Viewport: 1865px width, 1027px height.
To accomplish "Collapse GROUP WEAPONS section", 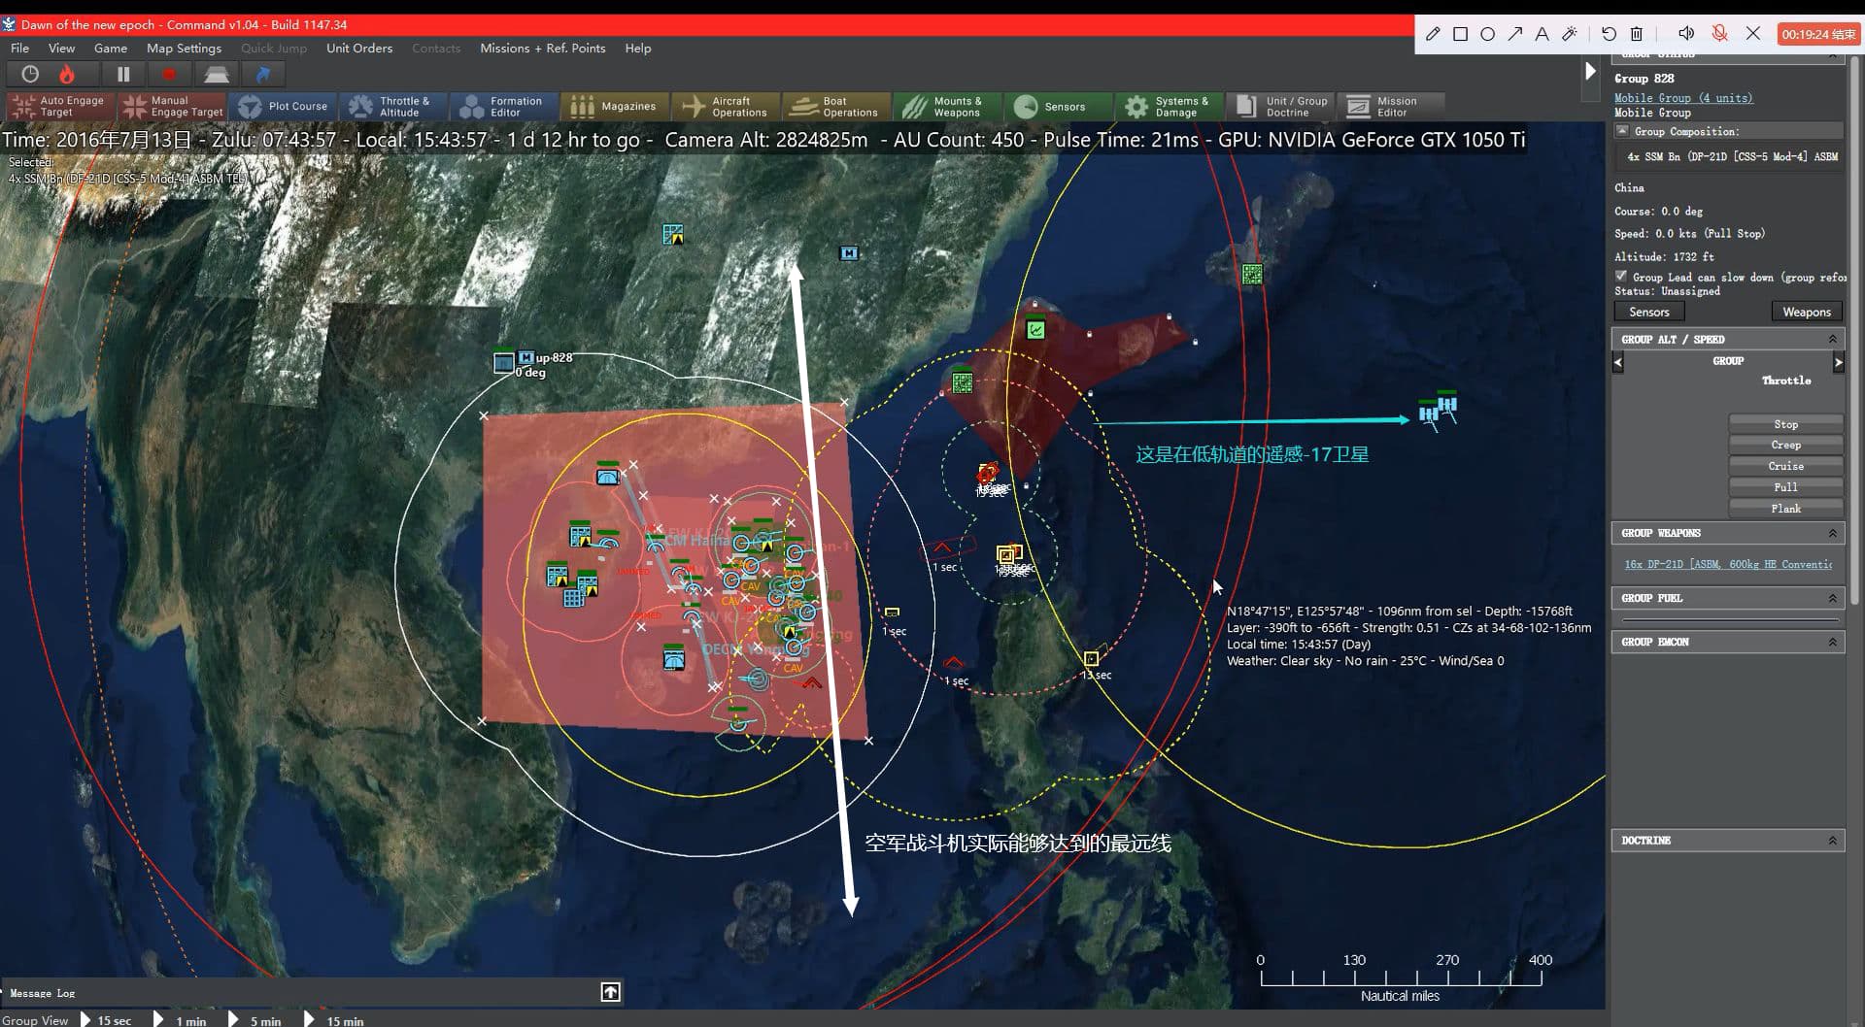I will (x=1832, y=533).
